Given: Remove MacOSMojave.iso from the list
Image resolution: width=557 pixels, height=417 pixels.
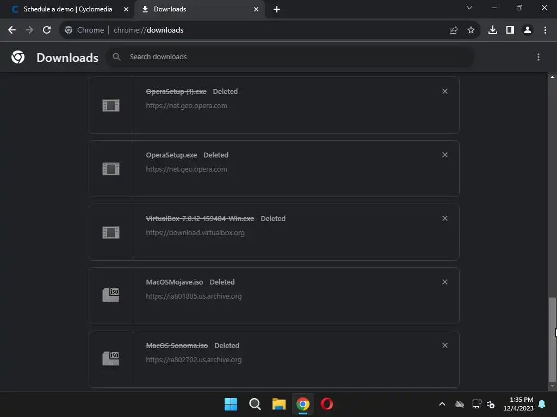Looking at the screenshot, I should coord(445,282).
